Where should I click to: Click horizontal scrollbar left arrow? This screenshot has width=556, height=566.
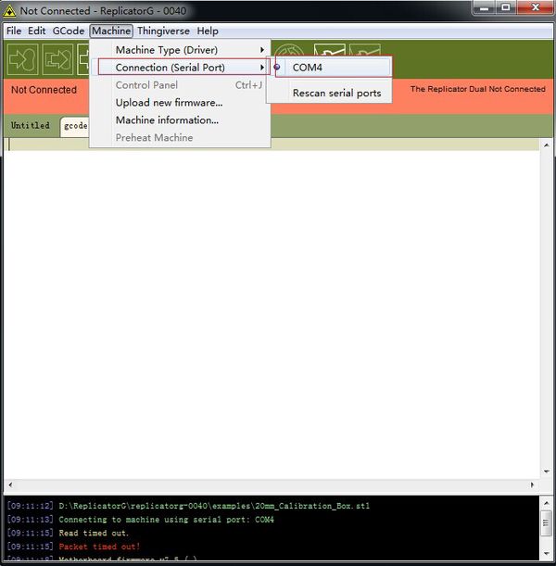[10, 484]
